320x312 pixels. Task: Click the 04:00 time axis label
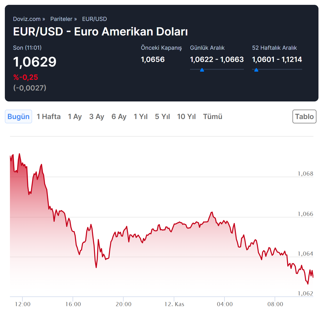click(225, 304)
